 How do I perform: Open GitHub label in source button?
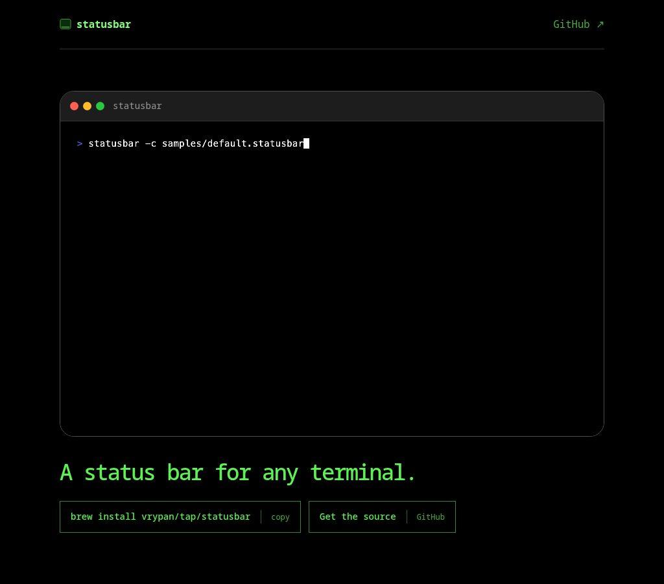431,517
